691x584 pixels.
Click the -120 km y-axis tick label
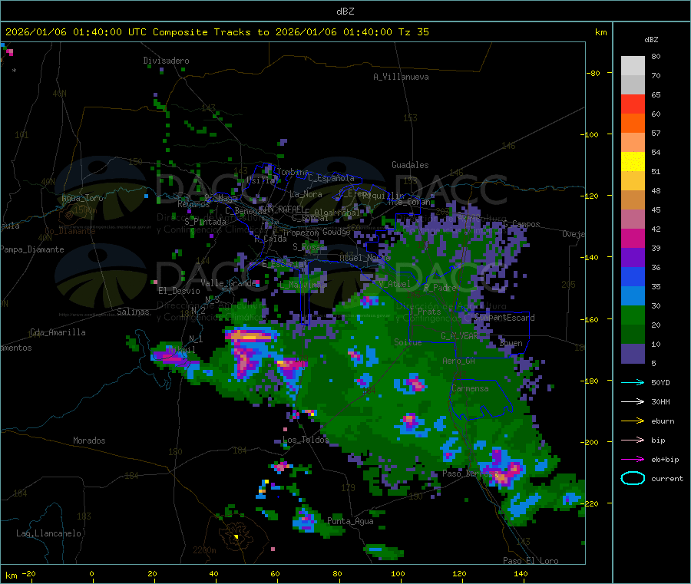[589, 196]
